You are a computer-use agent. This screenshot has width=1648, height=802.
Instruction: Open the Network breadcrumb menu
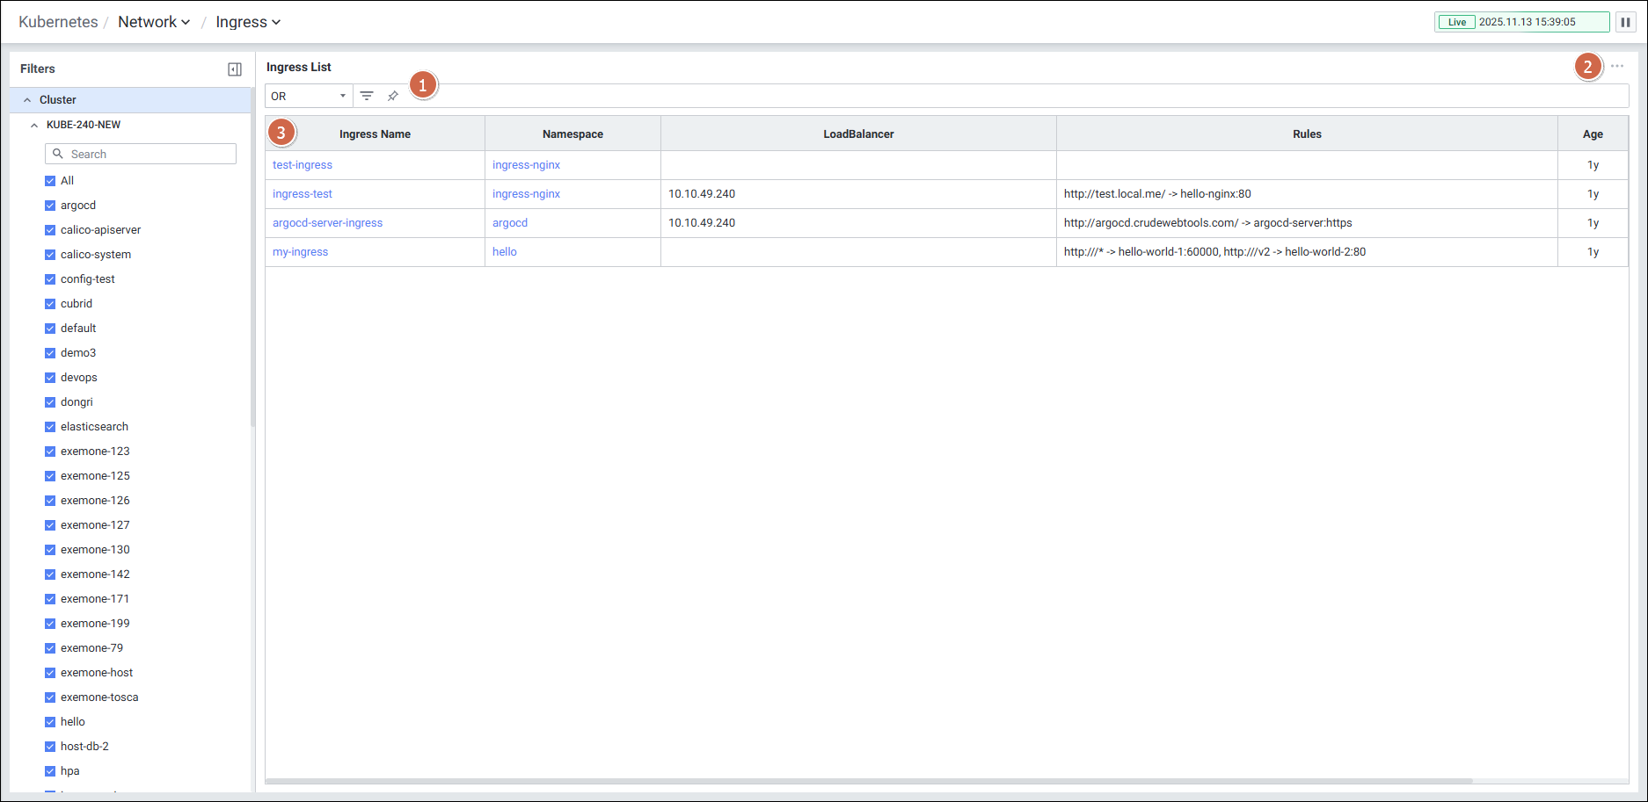point(154,22)
